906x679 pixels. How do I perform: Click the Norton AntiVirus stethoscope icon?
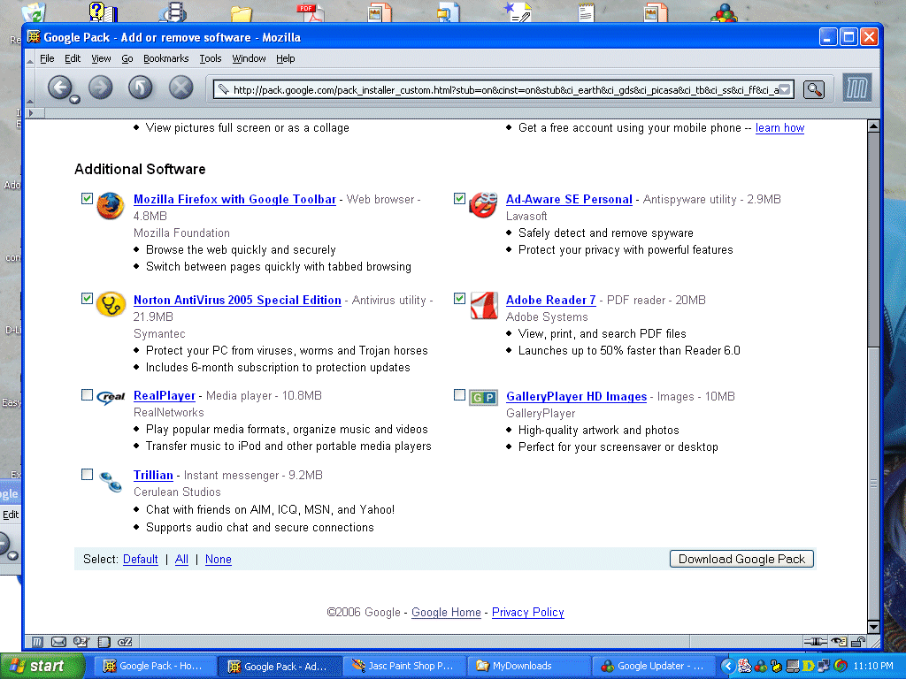pos(111,304)
